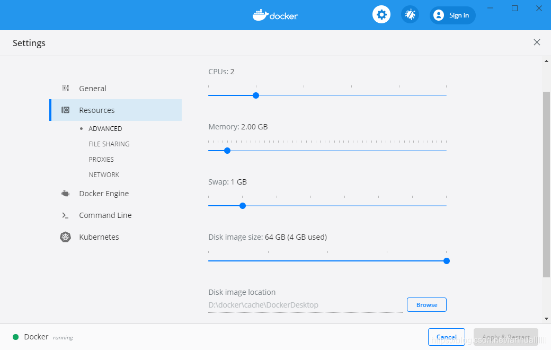551x350 pixels.
Task: Minimize the Docker window
Action: [491, 8]
